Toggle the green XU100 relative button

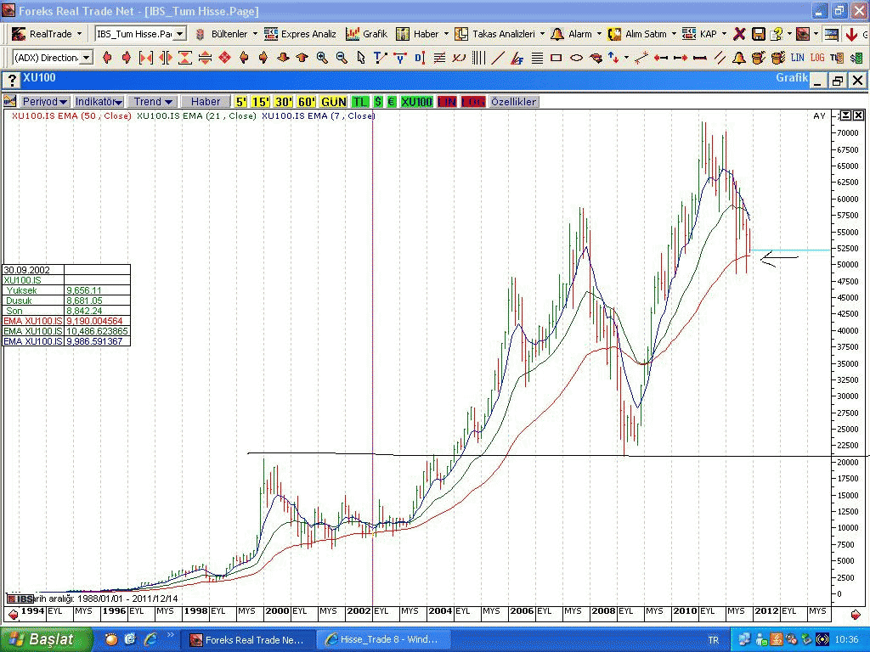point(416,102)
